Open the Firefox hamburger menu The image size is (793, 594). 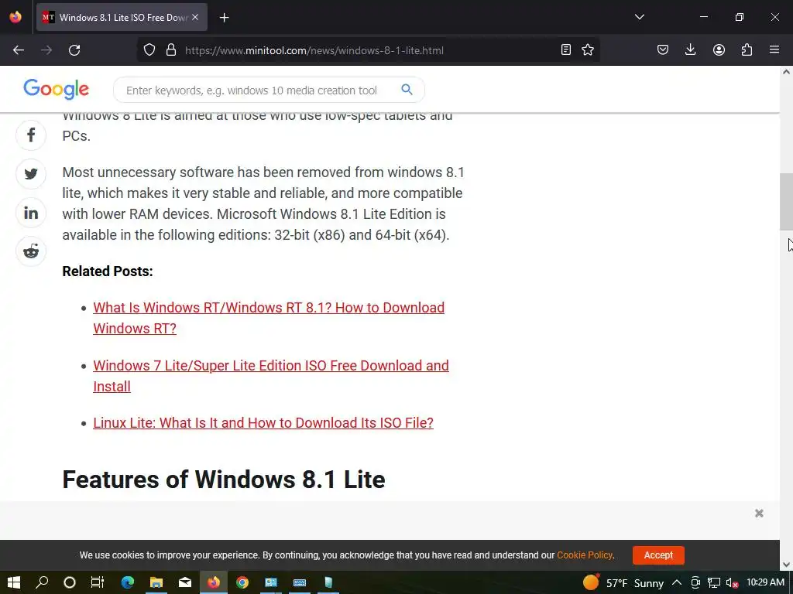click(x=774, y=50)
